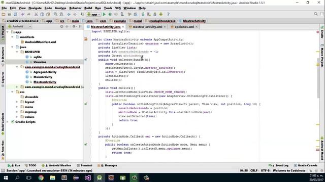Open the TODO tool window

pyautogui.click(x=30, y=165)
